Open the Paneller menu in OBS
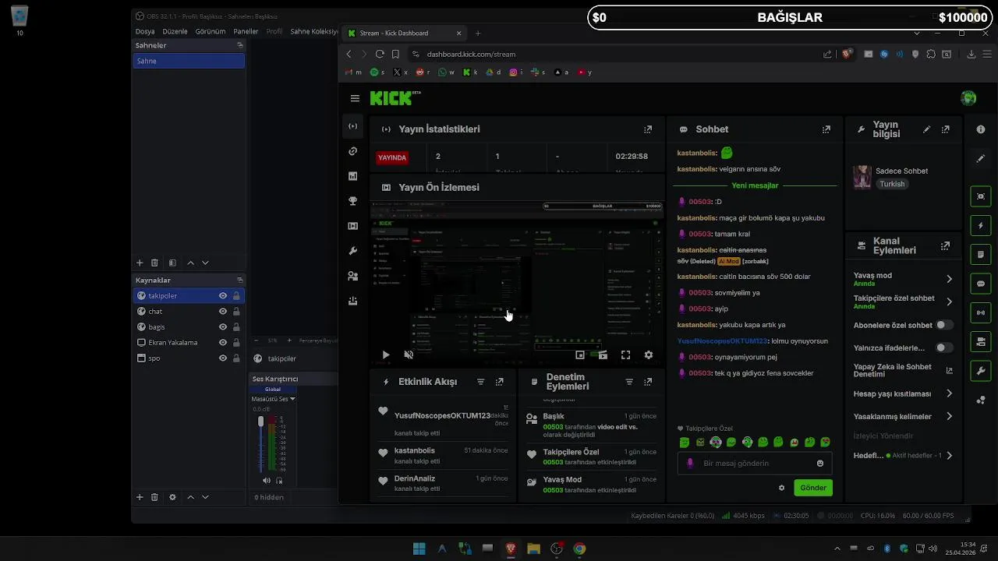Image resolution: width=998 pixels, height=561 pixels. tap(246, 32)
